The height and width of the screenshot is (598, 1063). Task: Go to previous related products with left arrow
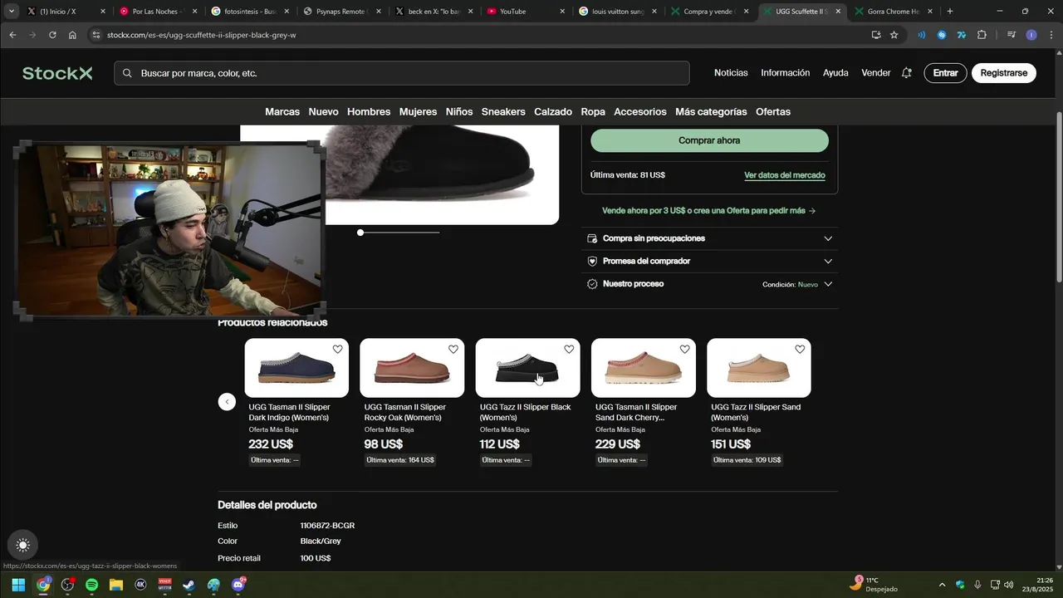click(x=227, y=402)
